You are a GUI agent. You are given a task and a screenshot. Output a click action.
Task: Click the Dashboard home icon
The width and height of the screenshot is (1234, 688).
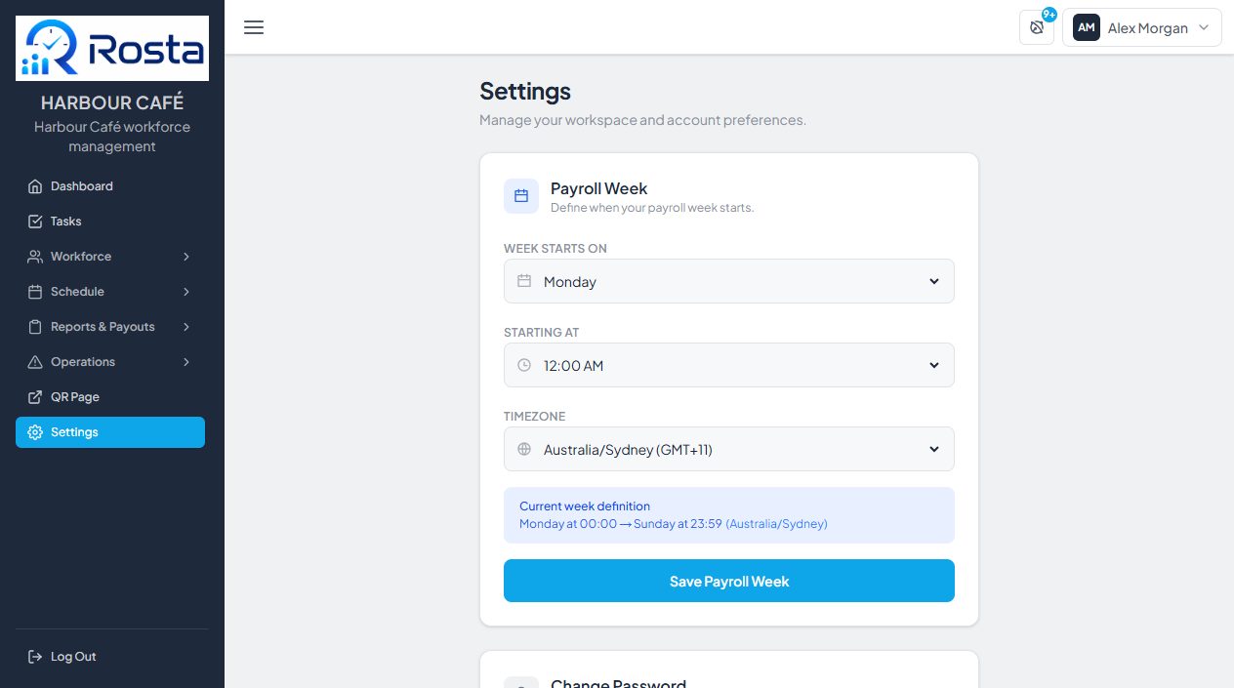(x=35, y=186)
